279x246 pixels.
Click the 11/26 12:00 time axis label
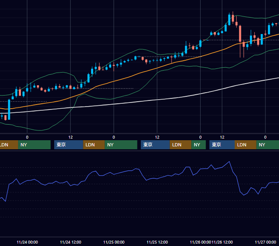222,242
